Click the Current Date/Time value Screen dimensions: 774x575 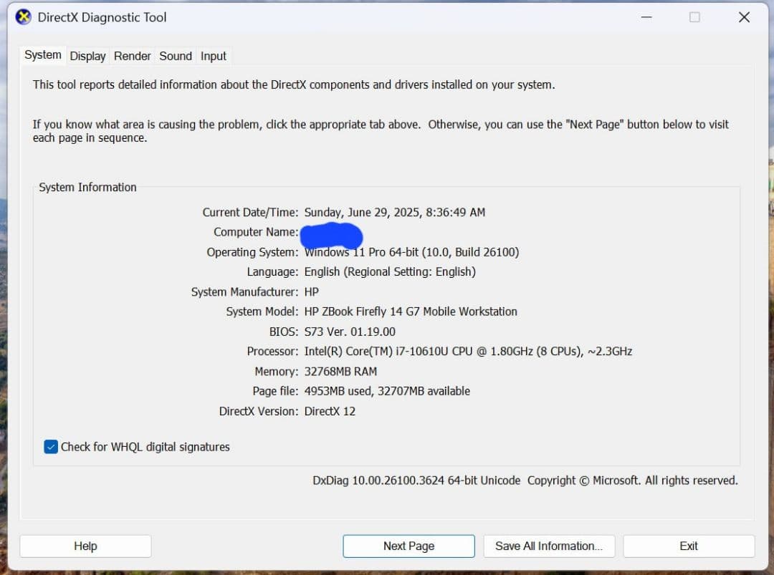[x=395, y=212]
